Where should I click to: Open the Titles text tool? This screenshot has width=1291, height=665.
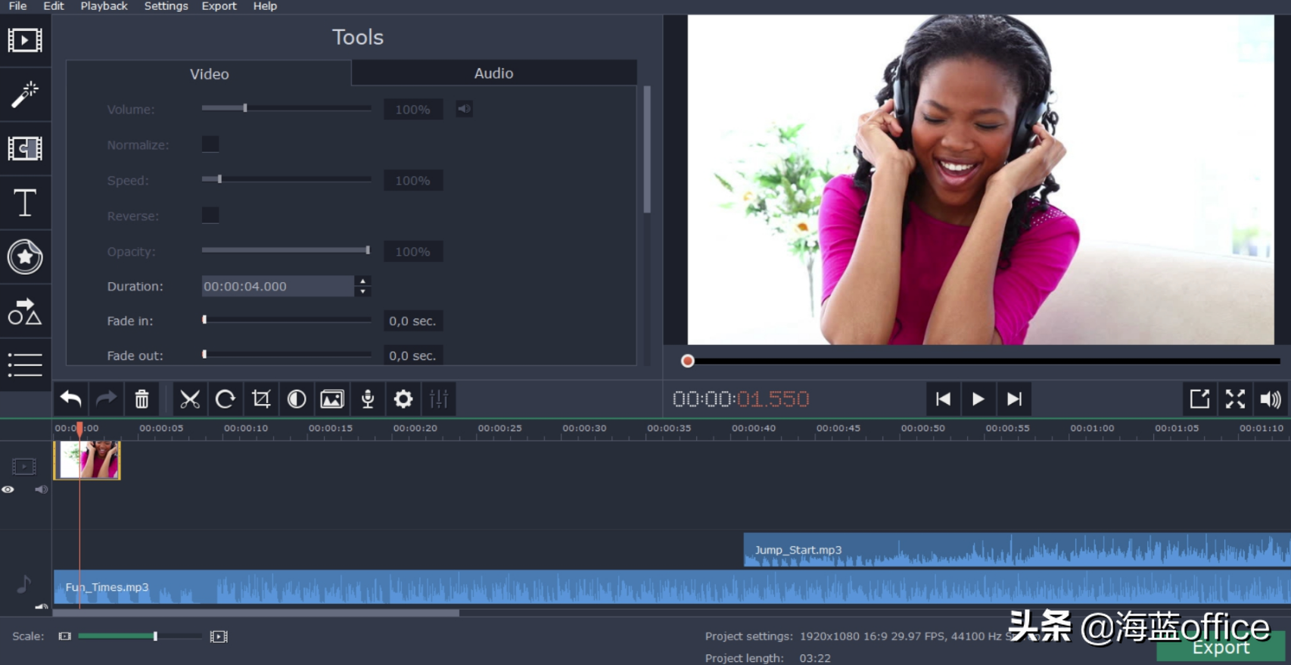pos(25,203)
